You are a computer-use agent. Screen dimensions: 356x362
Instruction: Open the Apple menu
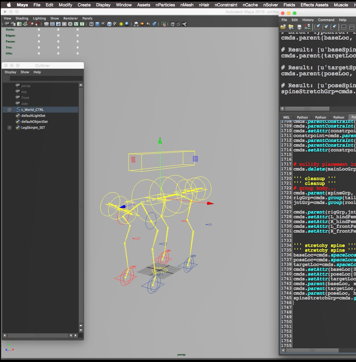click(x=9, y=5)
